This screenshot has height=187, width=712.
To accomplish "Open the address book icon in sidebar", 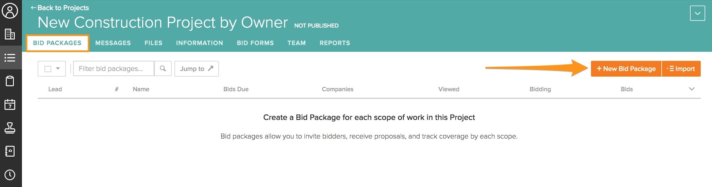I will pyautogui.click(x=10, y=151).
